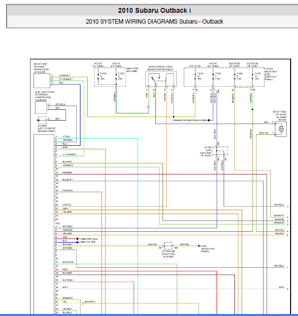Click the 'FUSE 7 7.5A' label
The height and width of the screenshot is (316, 298).
pos(218,76)
